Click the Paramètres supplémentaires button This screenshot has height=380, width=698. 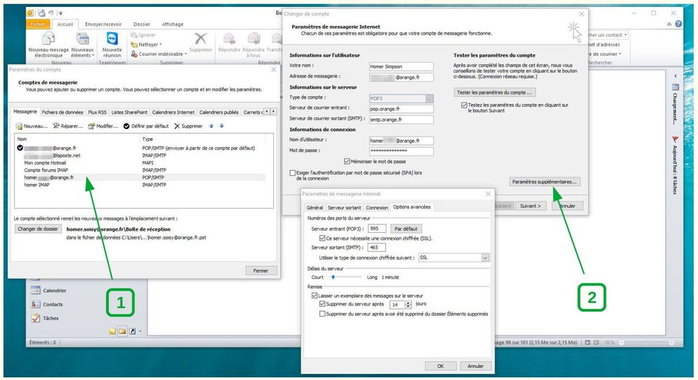pyautogui.click(x=545, y=181)
